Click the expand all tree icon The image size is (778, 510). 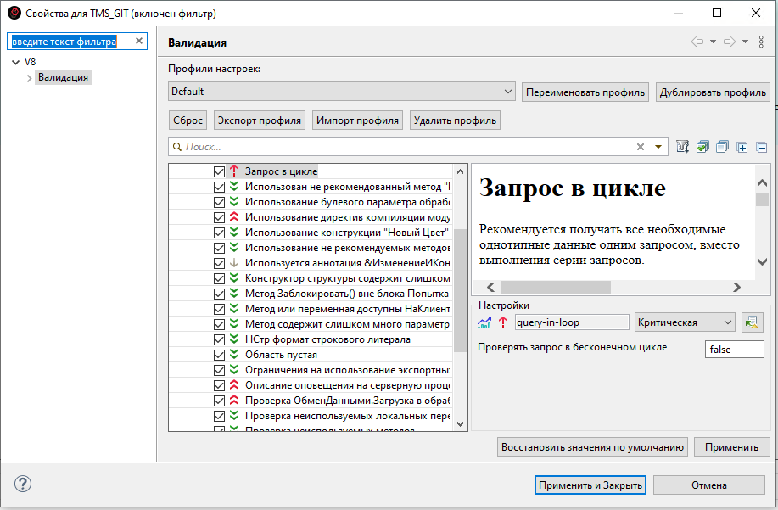(x=742, y=147)
